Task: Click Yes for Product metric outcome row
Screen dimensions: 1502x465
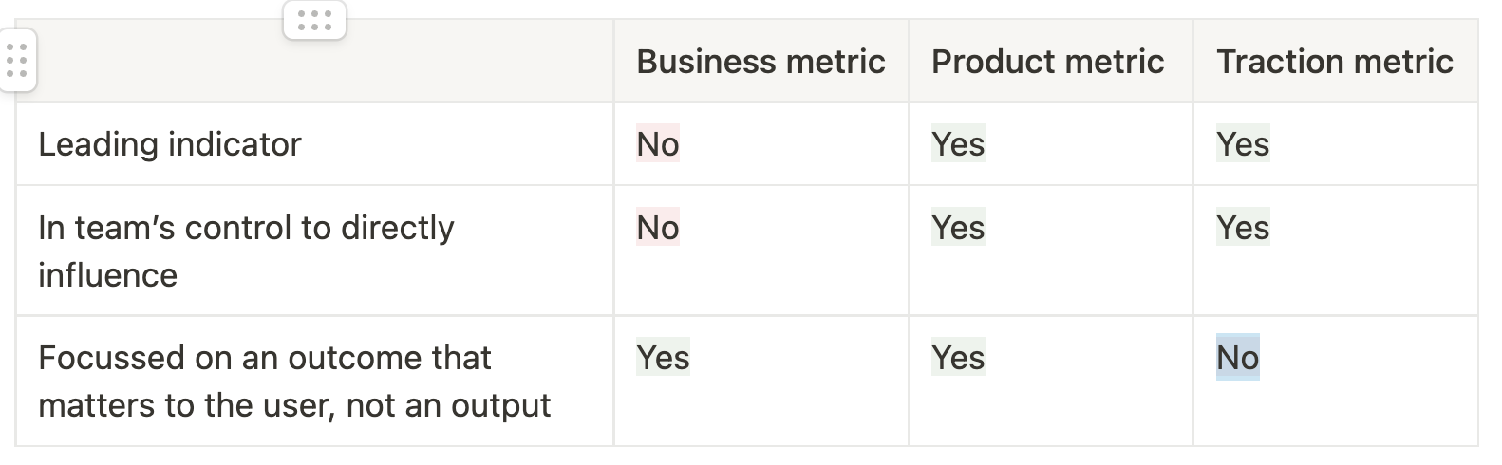Action: pos(958,358)
